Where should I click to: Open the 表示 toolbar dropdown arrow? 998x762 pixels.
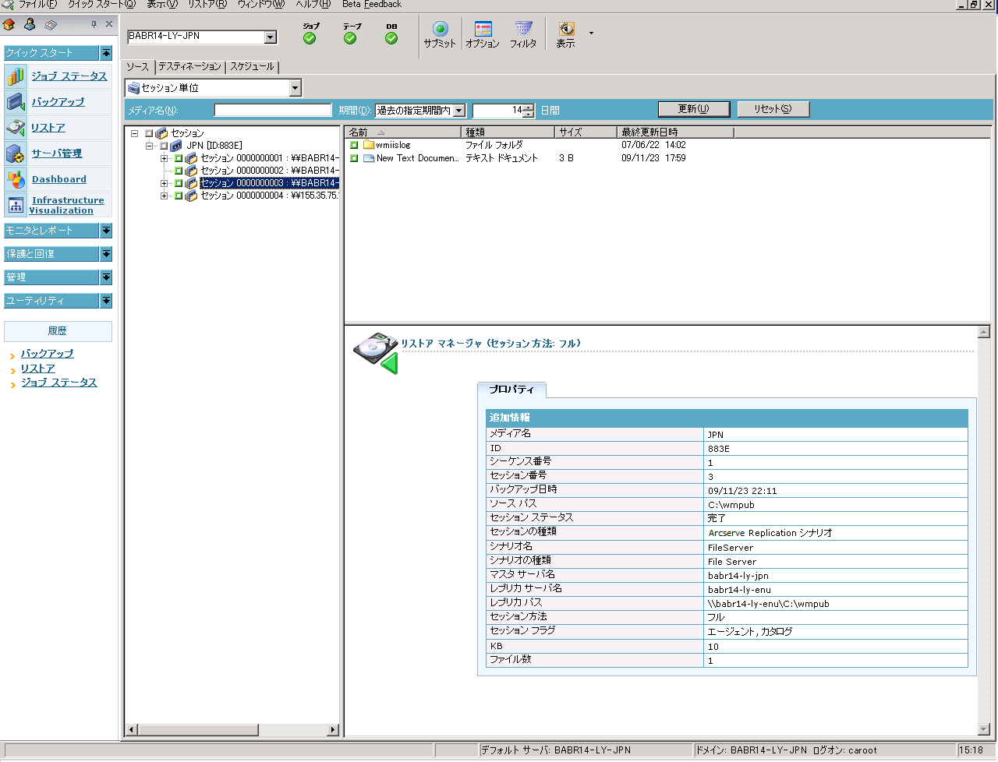click(591, 34)
